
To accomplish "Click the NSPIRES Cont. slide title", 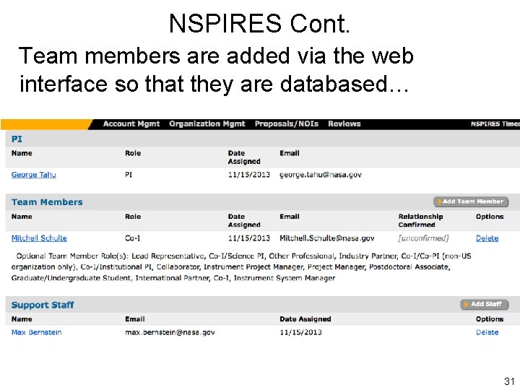I will tap(259, 24).
